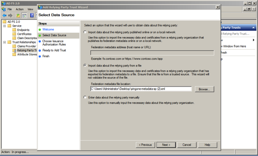The width and height of the screenshot is (258, 156).
Task: Click the Browse... button
Action: (204, 89)
